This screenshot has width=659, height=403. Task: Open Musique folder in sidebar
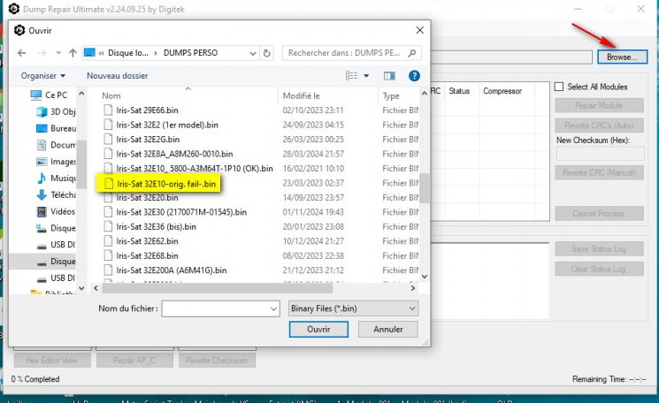[57, 178]
